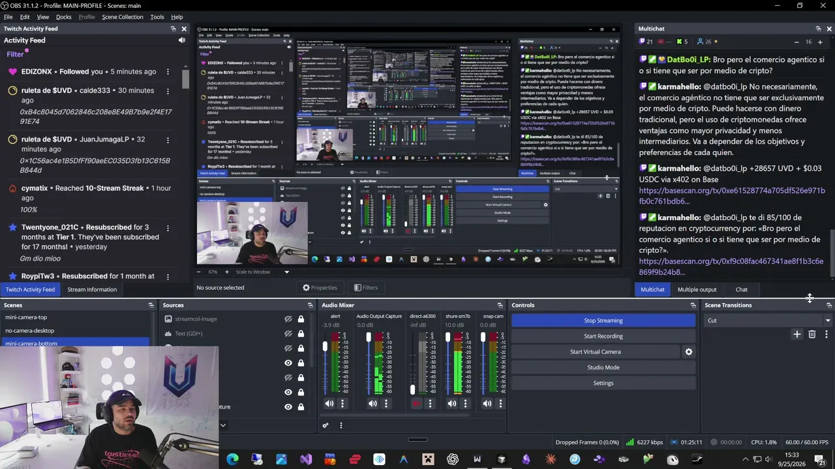835x469 pixels.
Task: Open the basescan transaction link 0xe61528774a
Action: click(x=732, y=196)
